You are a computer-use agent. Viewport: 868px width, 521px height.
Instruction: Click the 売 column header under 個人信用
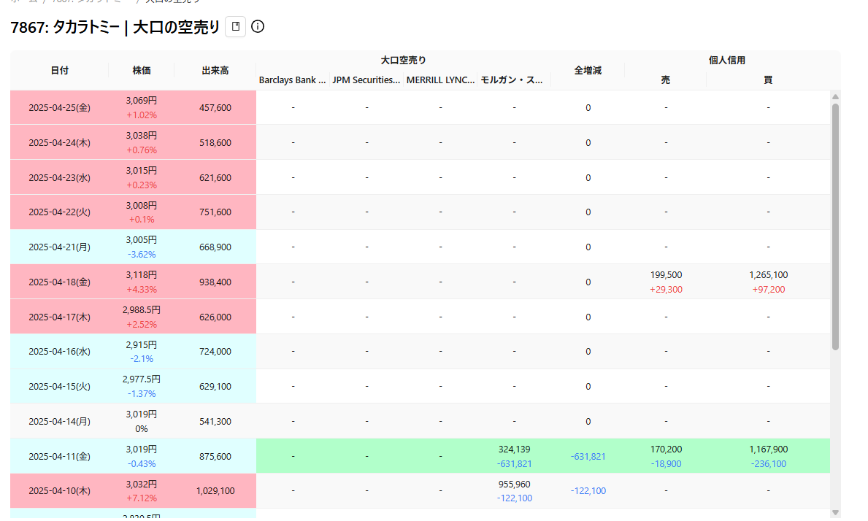click(x=665, y=80)
